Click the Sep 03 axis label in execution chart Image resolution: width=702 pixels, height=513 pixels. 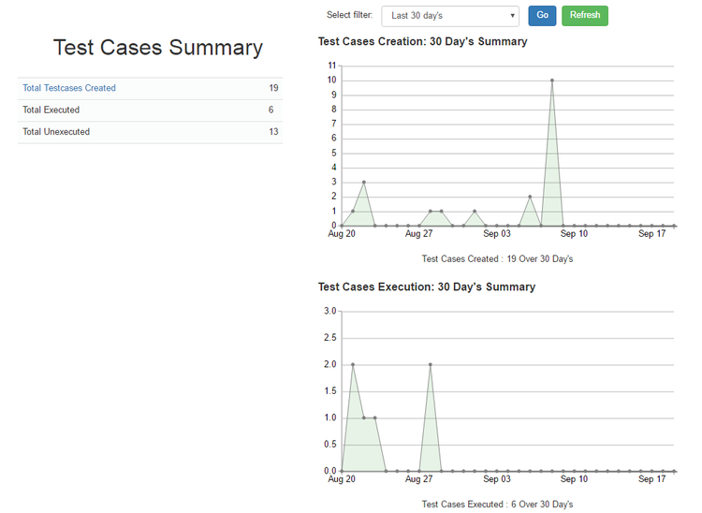[496, 479]
